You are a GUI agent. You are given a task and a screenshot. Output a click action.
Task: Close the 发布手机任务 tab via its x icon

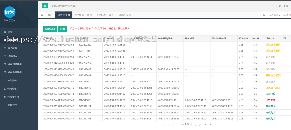coord(113,15)
